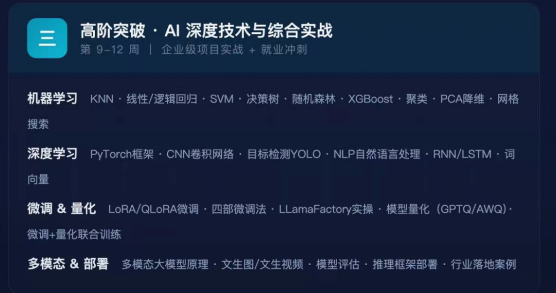The width and height of the screenshot is (556, 293).
Task: Click the PCA降维 topic
Action: 462,99
